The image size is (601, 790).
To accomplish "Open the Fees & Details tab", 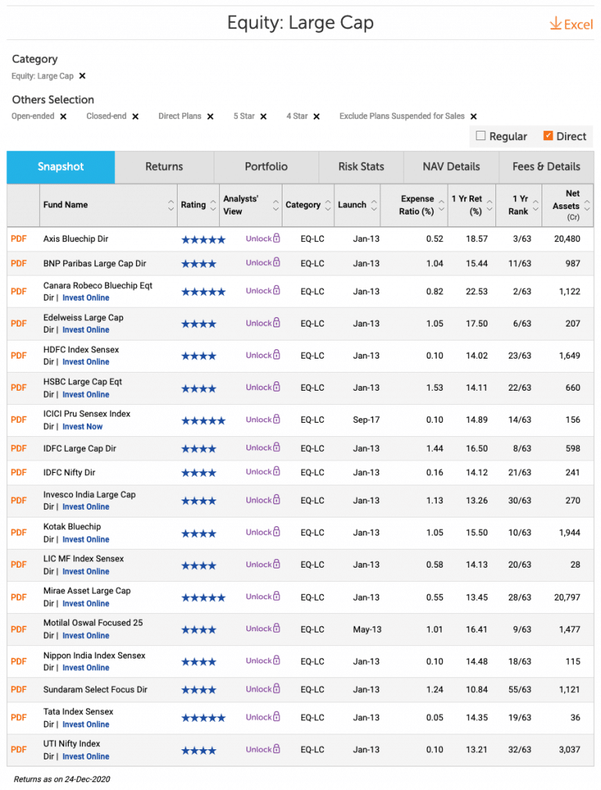I will (546, 167).
